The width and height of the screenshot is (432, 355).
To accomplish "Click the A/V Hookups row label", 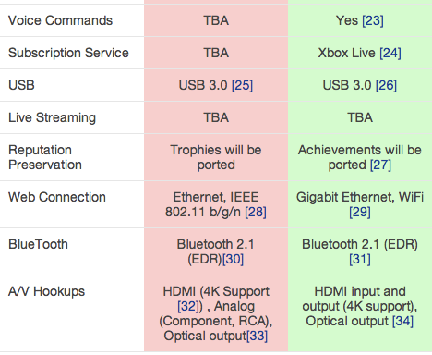I will pos(46,291).
